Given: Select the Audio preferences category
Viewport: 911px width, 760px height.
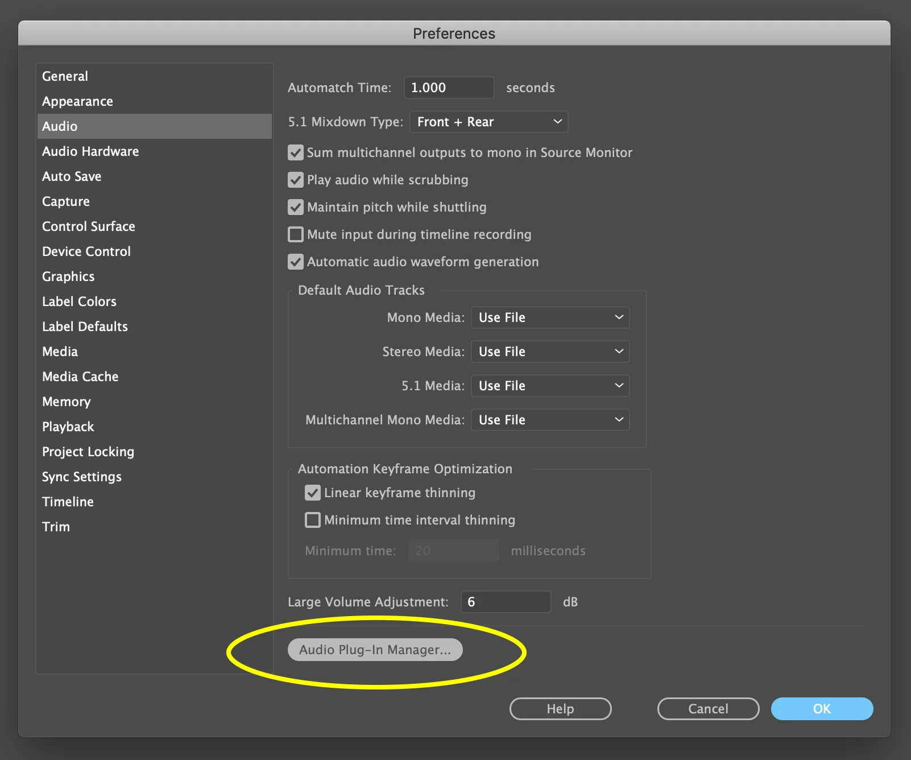Looking at the screenshot, I should click(x=155, y=126).
